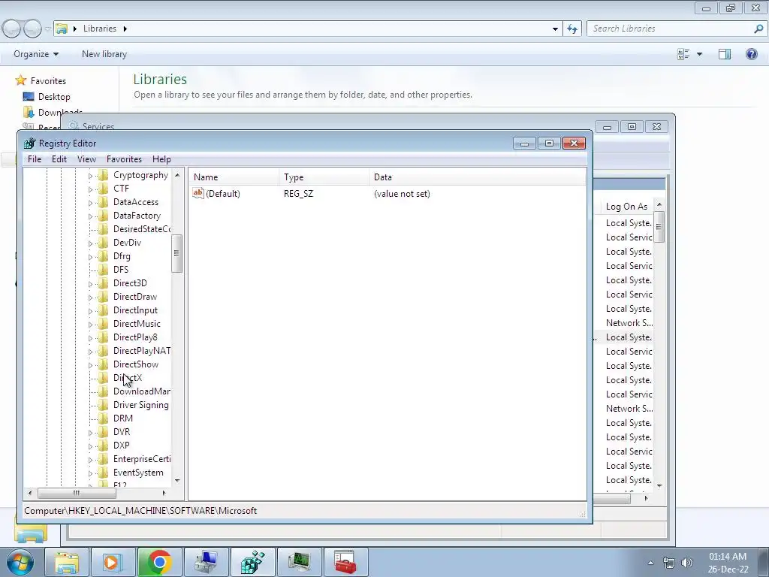Select the DownloadManager key folder icon
Screen dimensions: 769x577
pyautogui.click(x=103, y=391)
